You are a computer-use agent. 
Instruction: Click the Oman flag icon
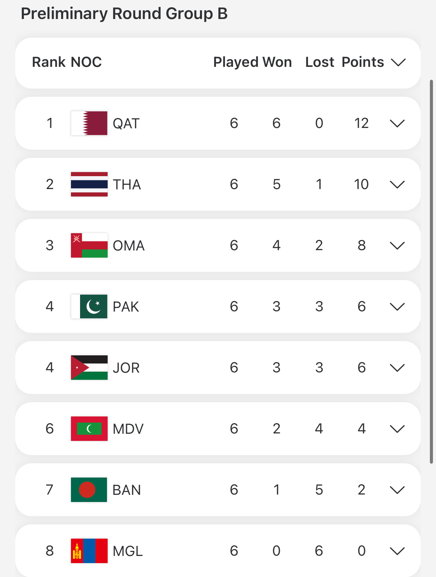click(x=89, y=245)
